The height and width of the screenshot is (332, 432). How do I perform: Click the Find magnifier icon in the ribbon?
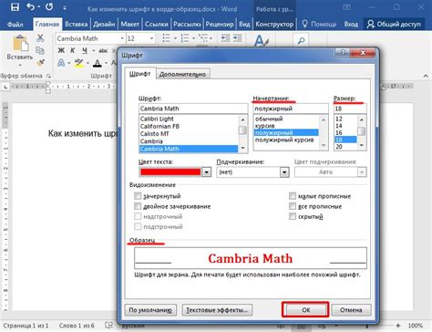tap(301, 40)
